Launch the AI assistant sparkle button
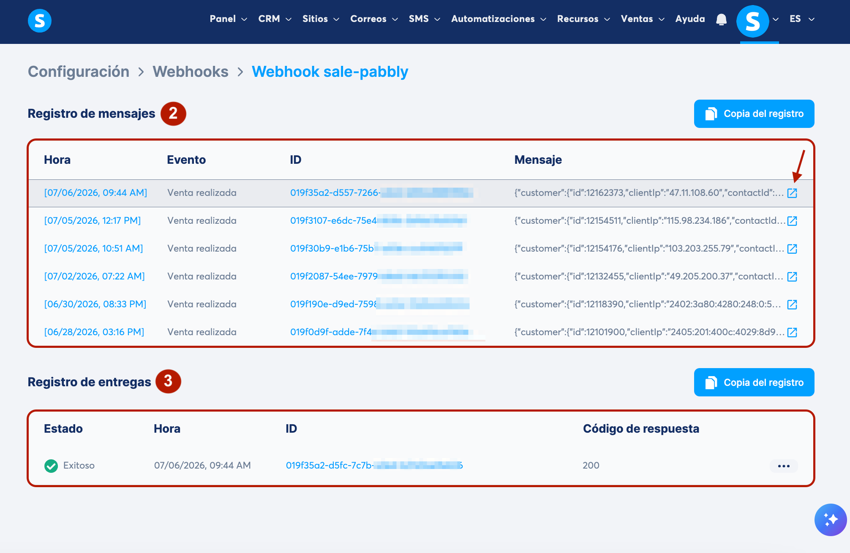This screenshot has width=850, height=553. [x=831, y=519]
